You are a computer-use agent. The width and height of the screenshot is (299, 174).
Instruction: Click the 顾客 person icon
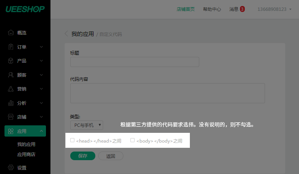point(11,75)
